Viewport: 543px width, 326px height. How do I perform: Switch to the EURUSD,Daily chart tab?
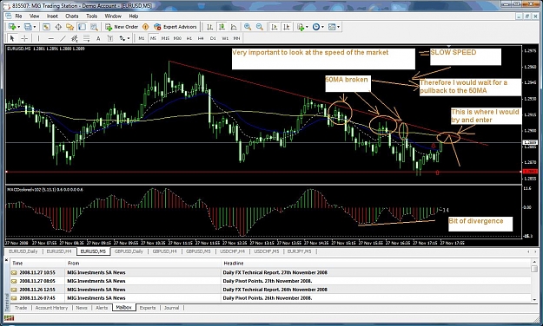point(23,251)
